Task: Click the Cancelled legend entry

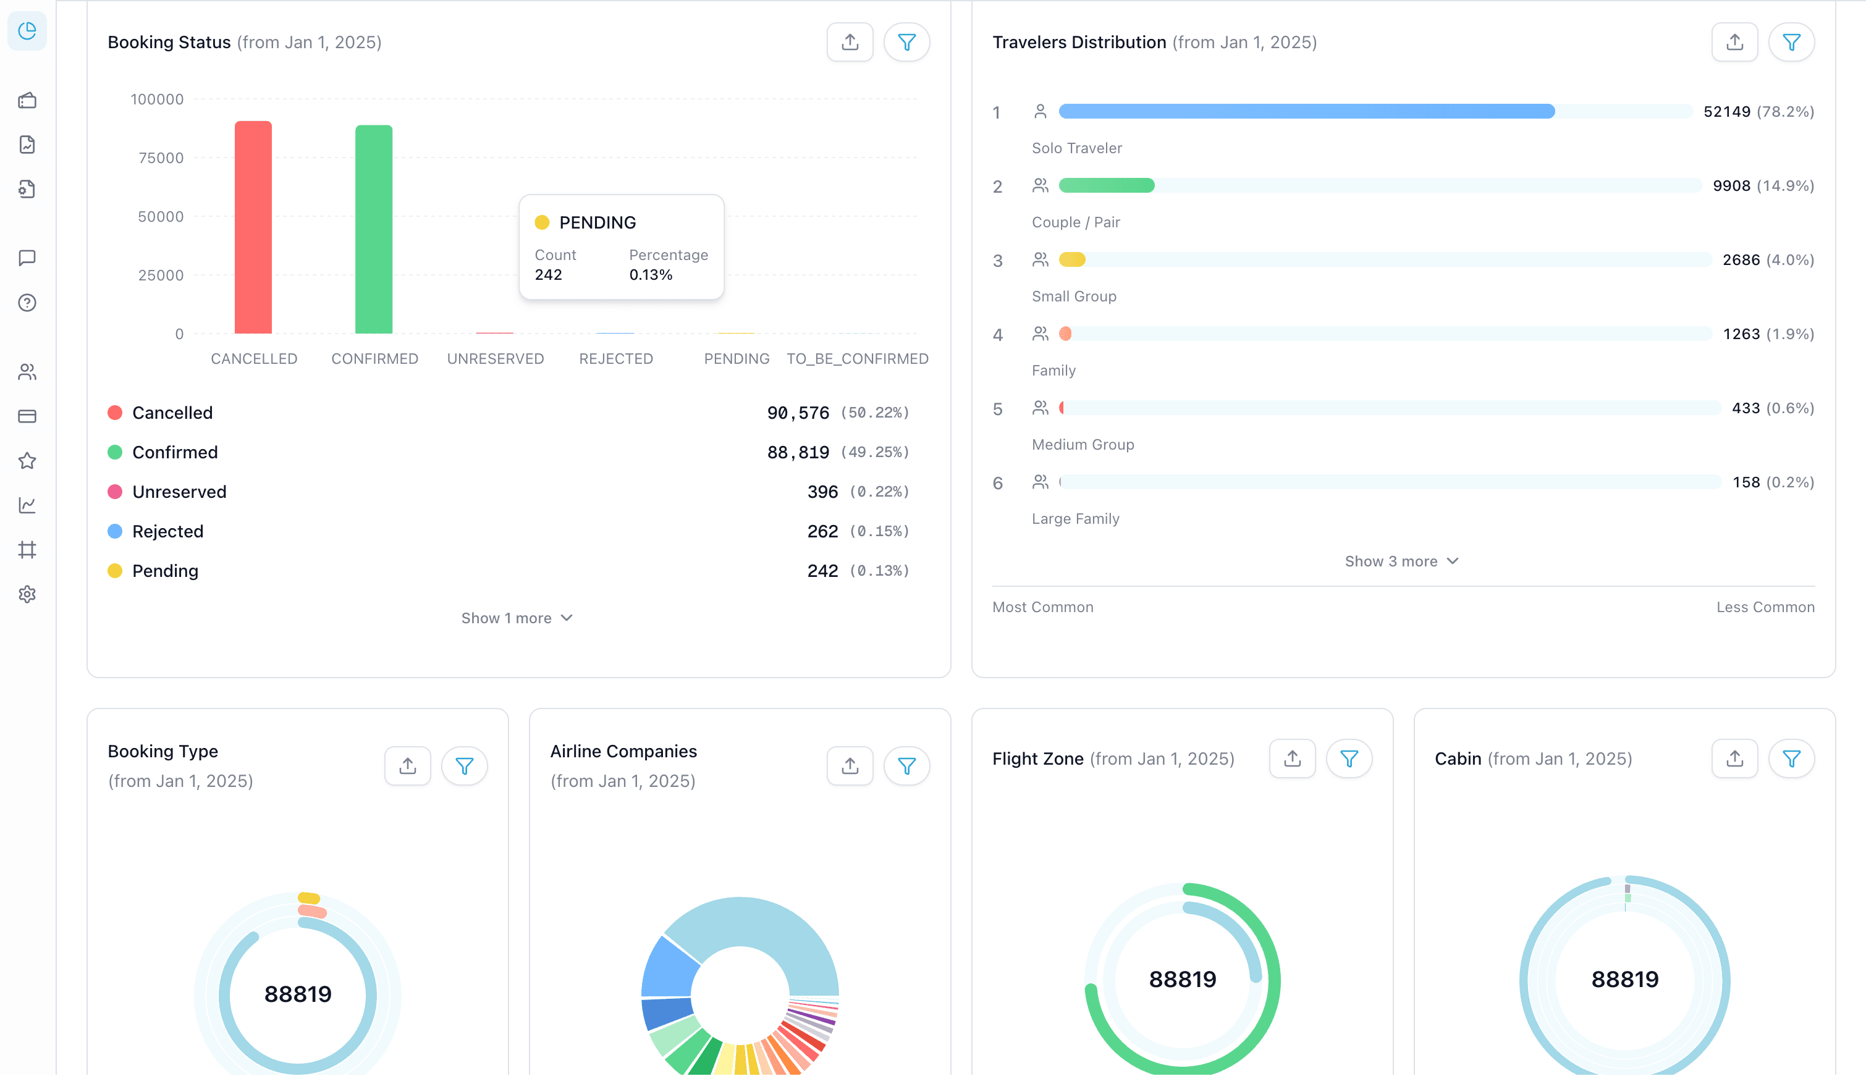Action: pos(509,413)
